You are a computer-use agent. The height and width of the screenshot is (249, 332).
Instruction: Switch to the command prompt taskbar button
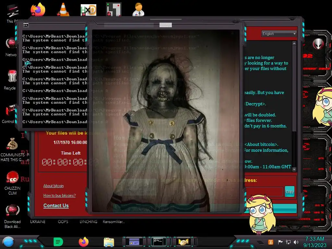coord(158,242)
